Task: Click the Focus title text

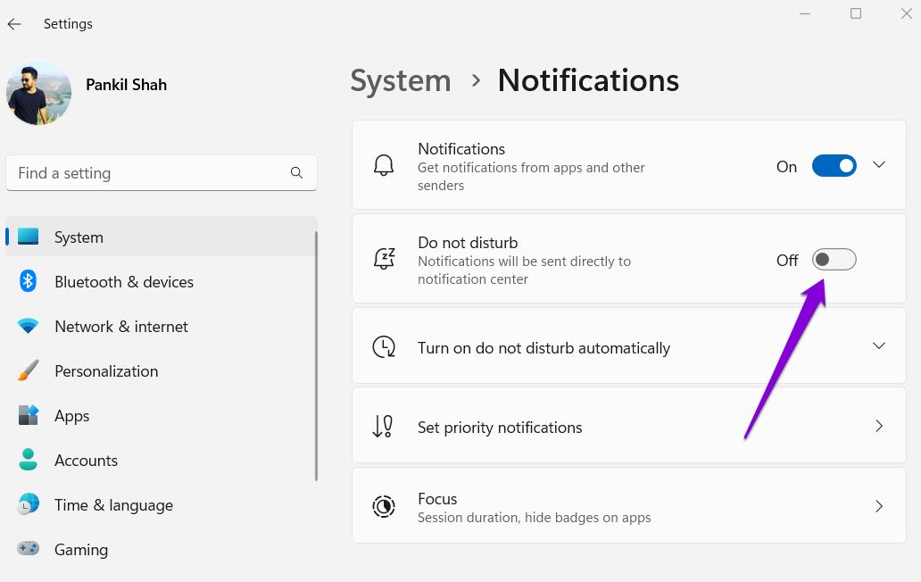Action: [x=437, y=499]
